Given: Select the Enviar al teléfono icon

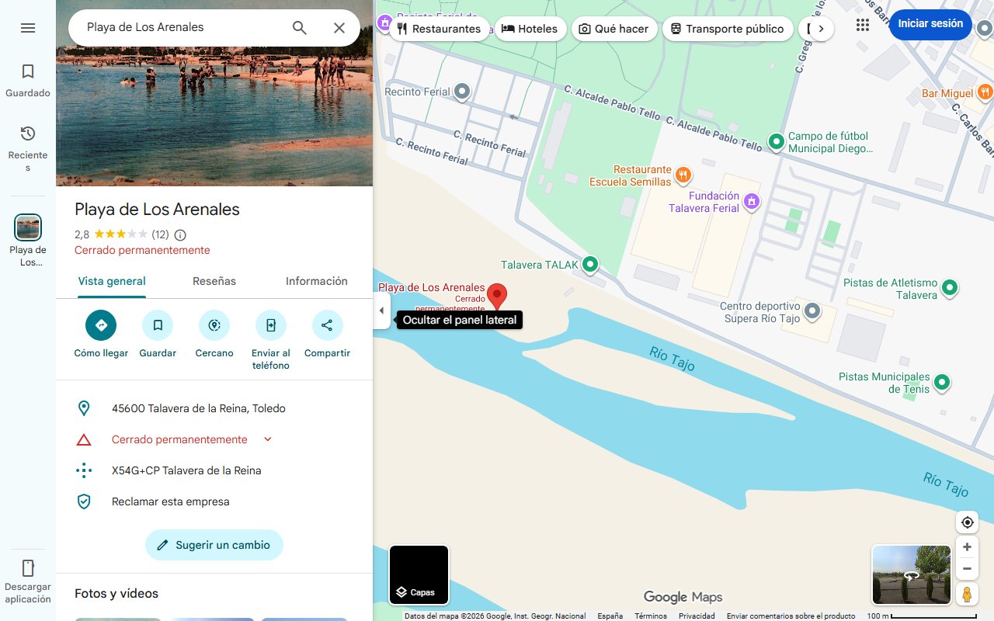Looking at the screenshot, I should click(x=270, y=324).
